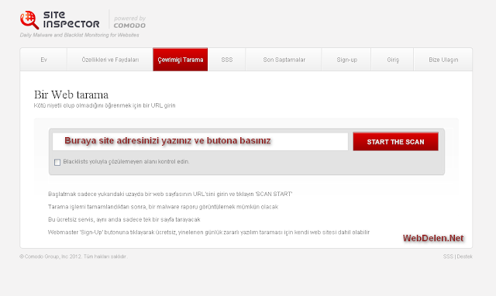
Task: Click the Site Inspector magnifier logo icon
Action: pyautogui.click(x=29, y=20)
